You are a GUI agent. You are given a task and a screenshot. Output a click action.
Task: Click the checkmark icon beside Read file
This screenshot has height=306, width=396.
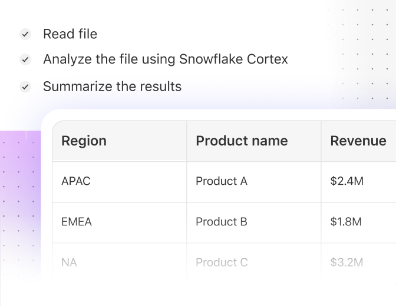pos(25,34)
